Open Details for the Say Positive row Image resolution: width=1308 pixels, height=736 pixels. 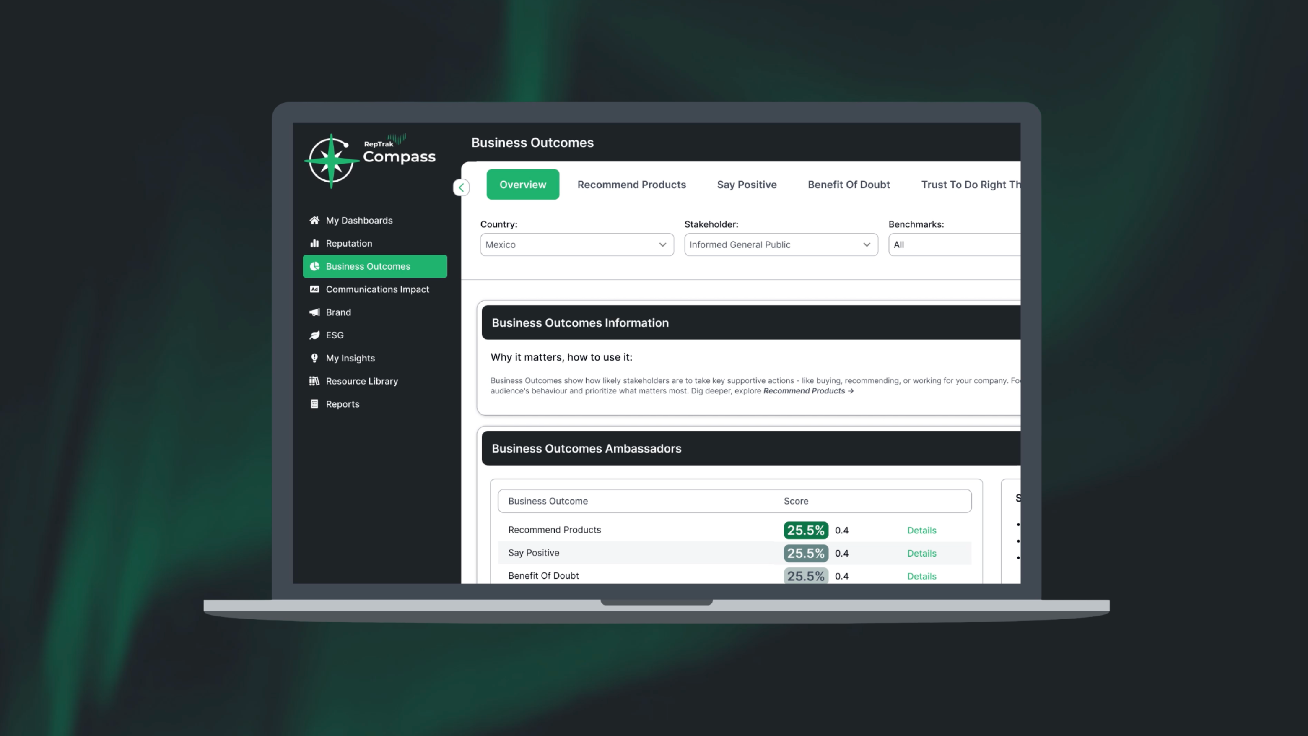(921, 553)
